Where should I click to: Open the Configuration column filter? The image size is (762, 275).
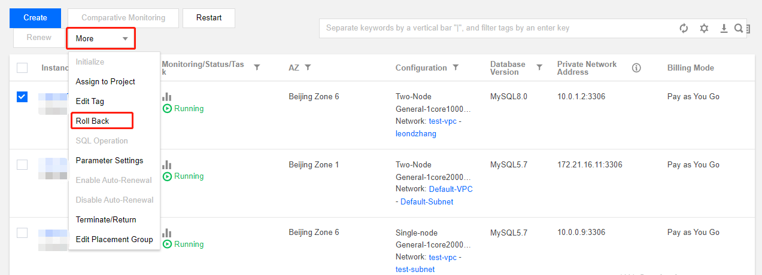(456, 68)
